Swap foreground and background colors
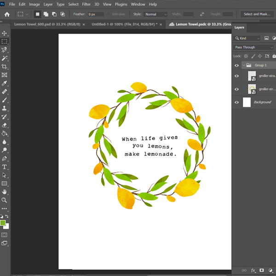This screenshot has height=276, width=276. (x=7, y=216)
